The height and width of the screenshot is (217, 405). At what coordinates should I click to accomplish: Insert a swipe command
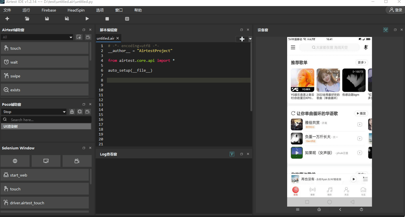point(44,76)
